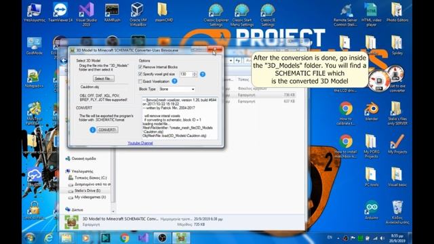The height and width of the screenshot is (244, 434).
Task: Open TeamViewer 14 desktop shortcut
Action: coord(60,12)
